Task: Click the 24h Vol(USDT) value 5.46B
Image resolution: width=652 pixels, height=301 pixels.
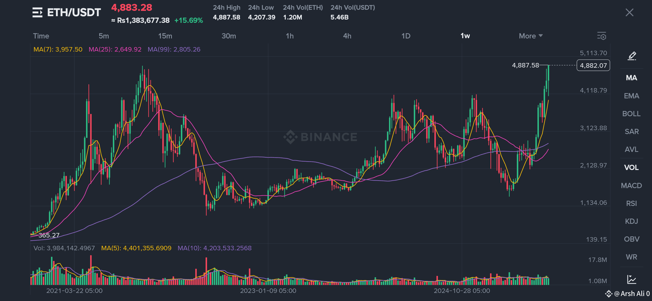Action: coord(339,17)
